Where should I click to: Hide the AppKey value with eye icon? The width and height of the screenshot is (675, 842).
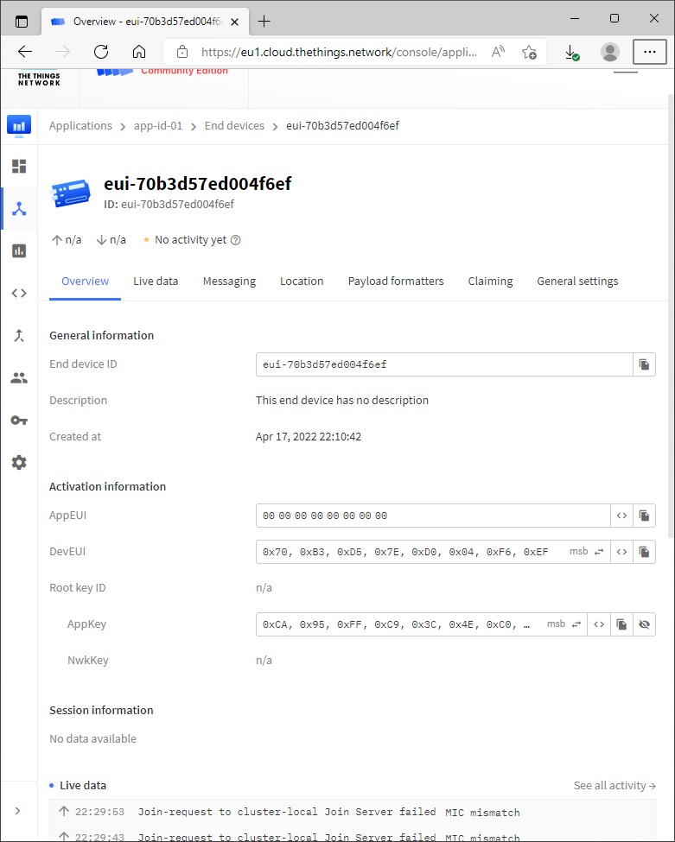(644, 624)
